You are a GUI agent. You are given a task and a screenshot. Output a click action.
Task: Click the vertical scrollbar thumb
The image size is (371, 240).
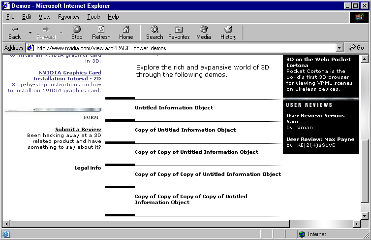[365, 171]
